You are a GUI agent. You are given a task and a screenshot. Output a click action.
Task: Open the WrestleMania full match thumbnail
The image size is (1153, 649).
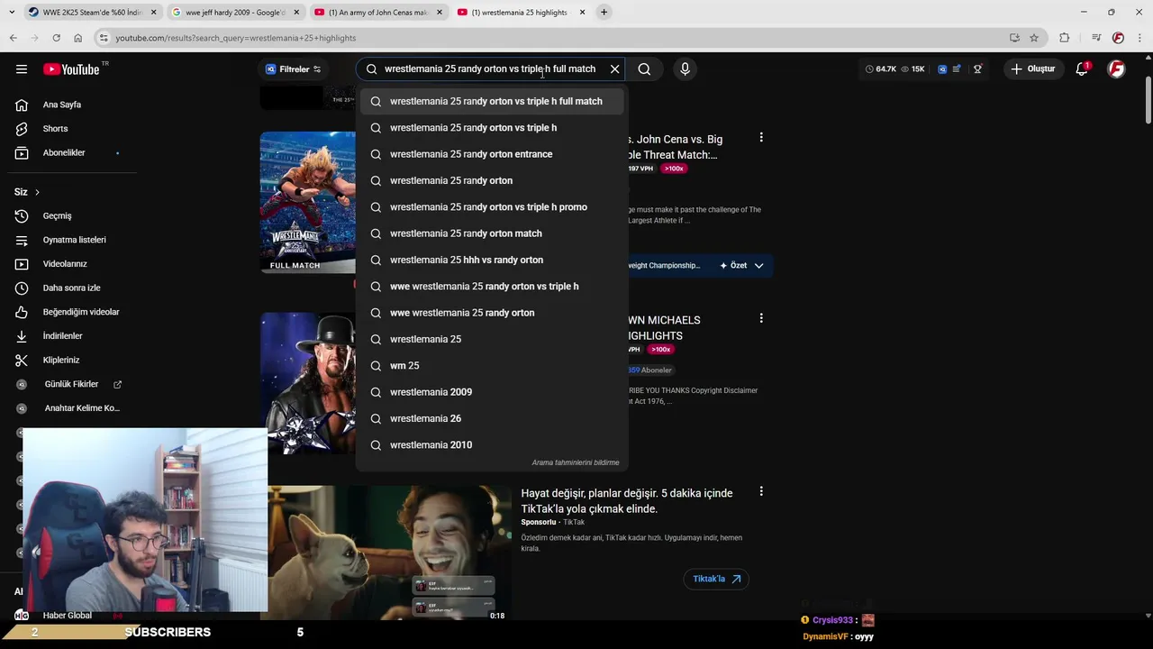308,202
